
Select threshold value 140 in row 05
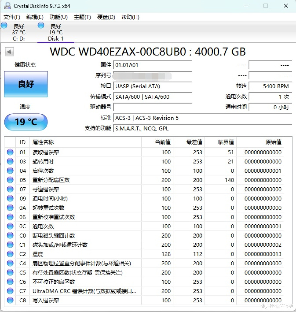[x=229, y=180]
